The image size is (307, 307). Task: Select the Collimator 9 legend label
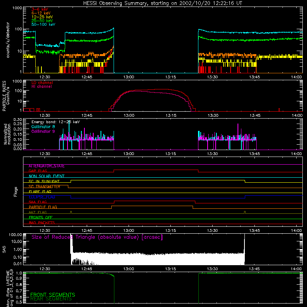pyautogui.click(x=43, y=131)
